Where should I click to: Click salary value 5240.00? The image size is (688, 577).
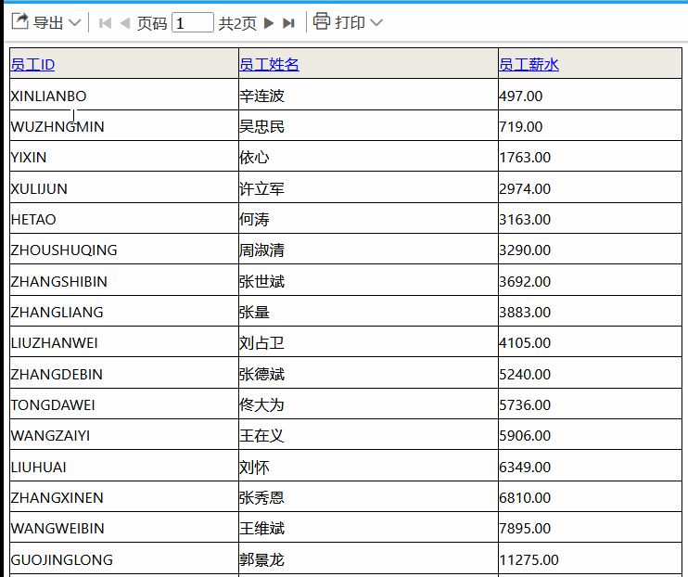click(525, 374)
